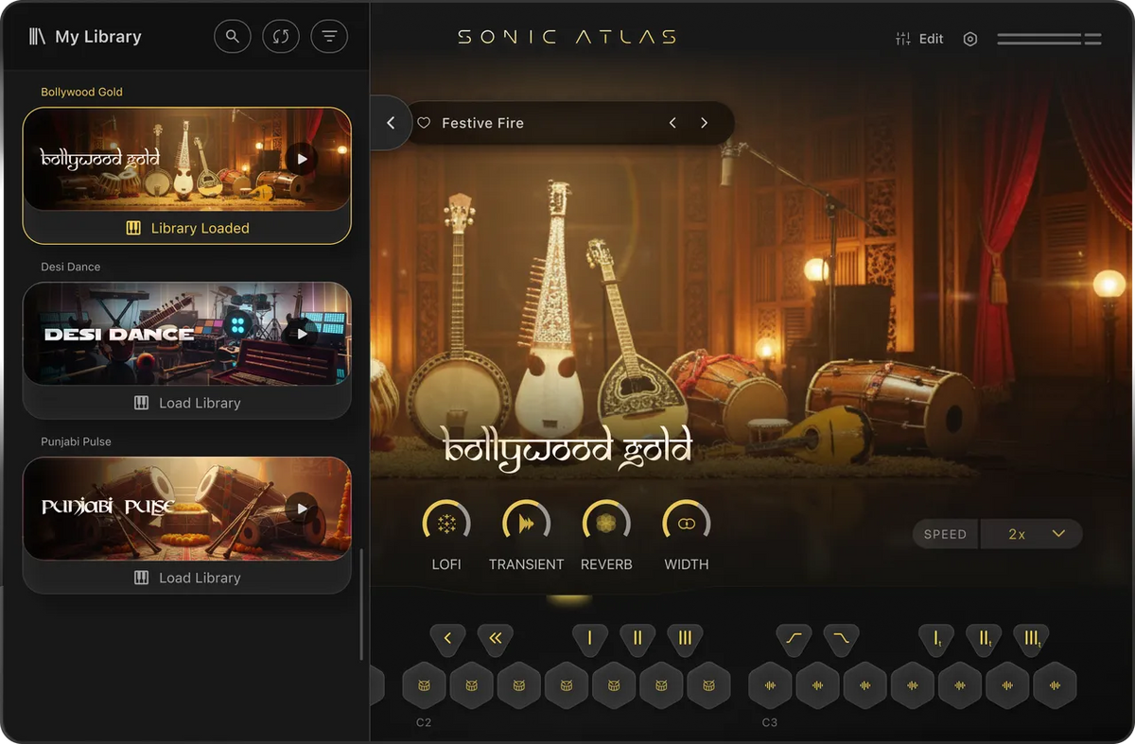
Task: Advance to the next preset with the right chevron
Action: click(x=705, y=123)
